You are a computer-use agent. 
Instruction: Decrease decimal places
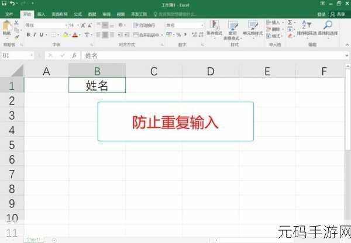pyautogui.click(x=201, y=34)
